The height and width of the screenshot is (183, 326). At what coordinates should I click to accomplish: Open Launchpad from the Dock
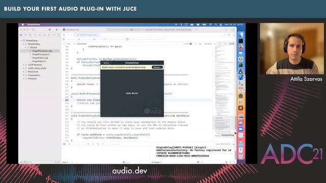click(x=241, y=102)
